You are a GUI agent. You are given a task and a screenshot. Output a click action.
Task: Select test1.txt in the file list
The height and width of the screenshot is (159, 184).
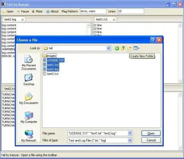(x=51, y=65)
